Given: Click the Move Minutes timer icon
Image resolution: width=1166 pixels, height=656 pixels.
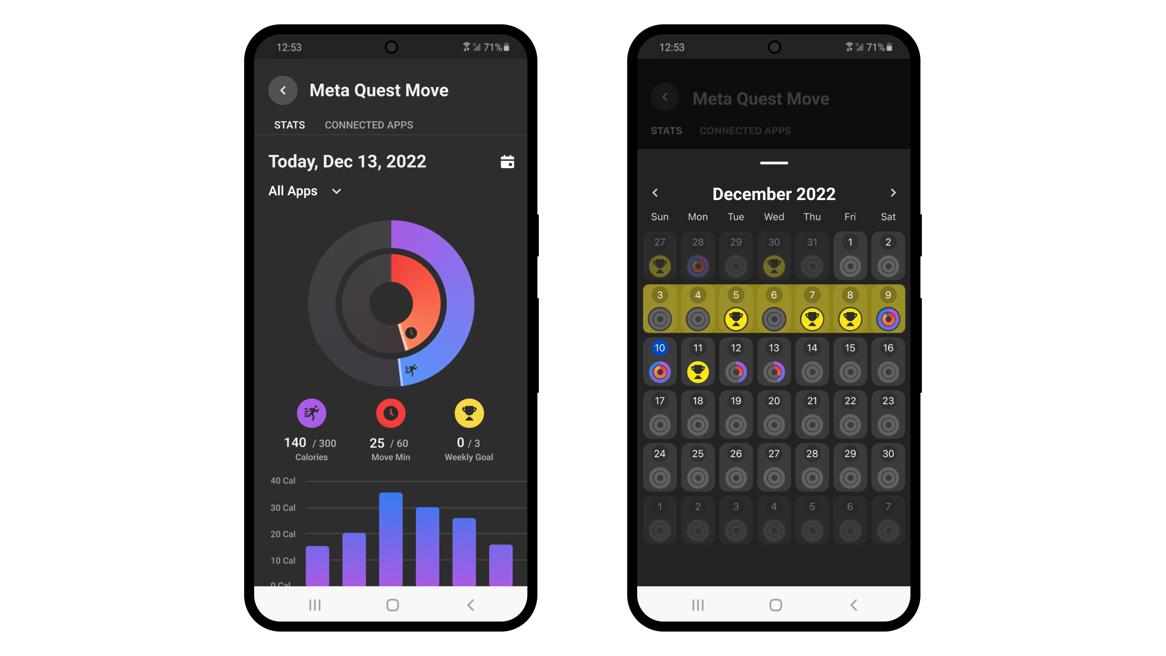Looking at the screenshot, I should tap(389, 412).
